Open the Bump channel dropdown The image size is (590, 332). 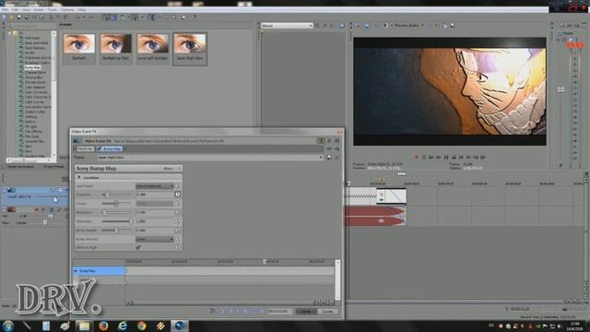(154, 239)
